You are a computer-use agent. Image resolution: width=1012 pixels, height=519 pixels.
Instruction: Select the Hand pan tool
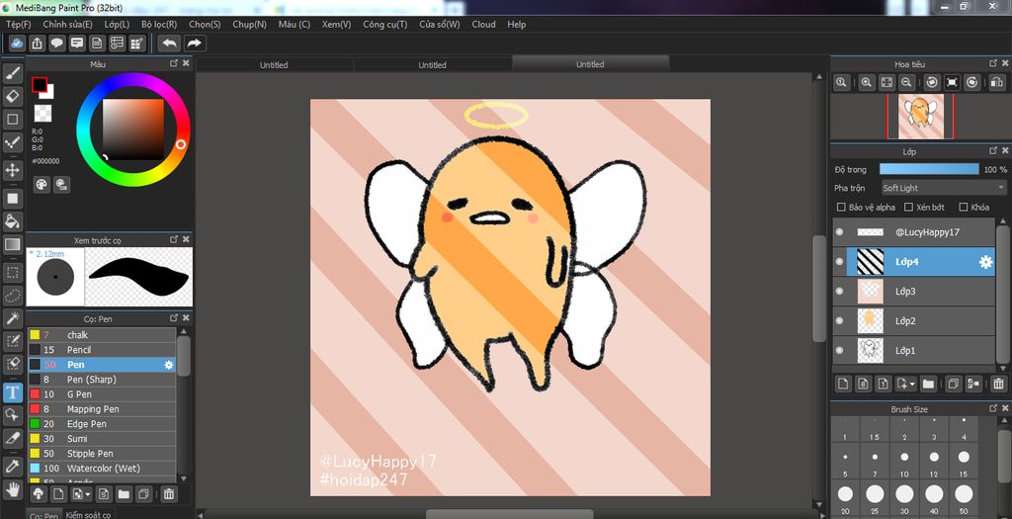pos(12,490)
